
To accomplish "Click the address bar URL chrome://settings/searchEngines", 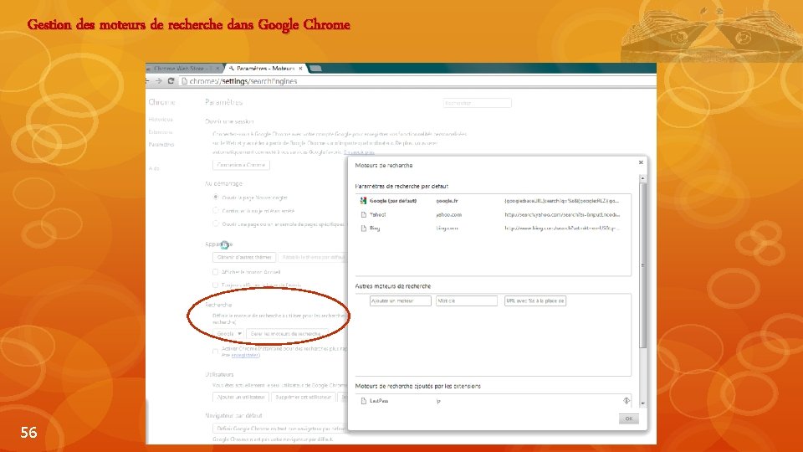I will 243,81.
